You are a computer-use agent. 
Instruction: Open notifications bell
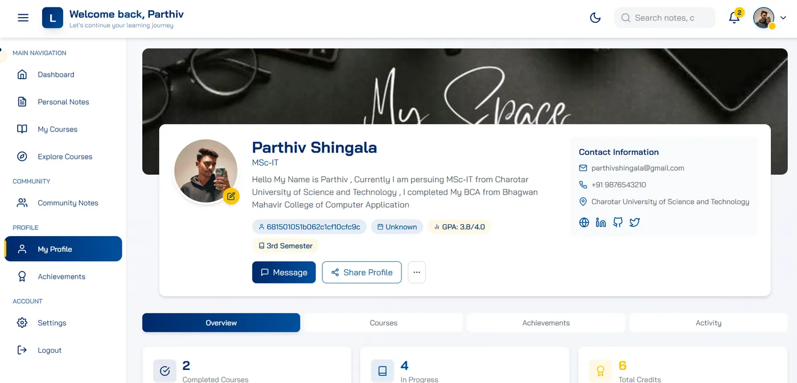(x=734, y=18)
